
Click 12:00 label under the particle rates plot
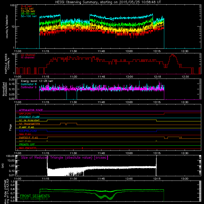tap(129, 77)
